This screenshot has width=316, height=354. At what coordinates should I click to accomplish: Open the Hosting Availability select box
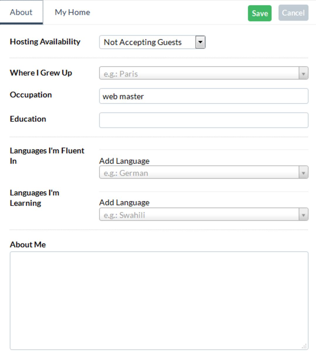point(152,42)
